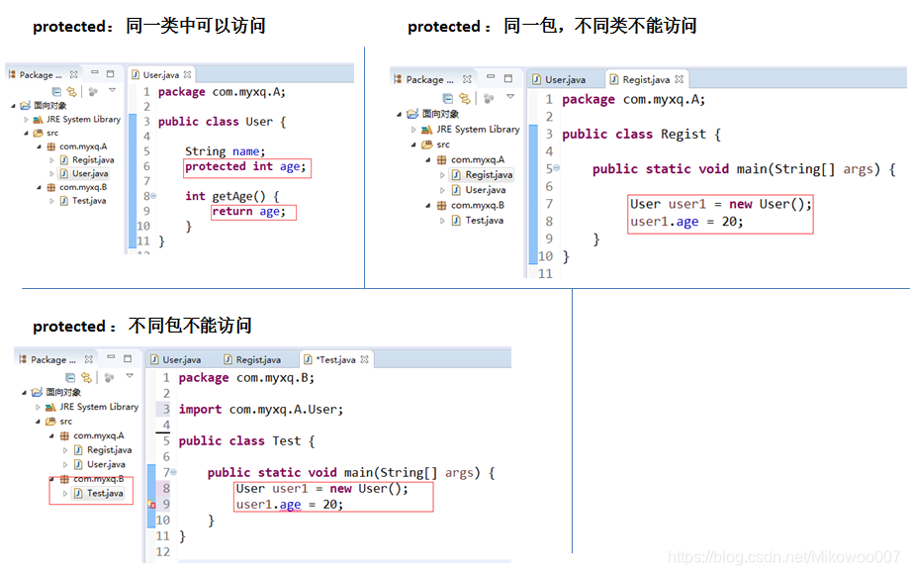This screenshot has height=575, width=910.
Task: Close Package Explorer view in Regist.java screenshot
Action: tap(467, 79)
